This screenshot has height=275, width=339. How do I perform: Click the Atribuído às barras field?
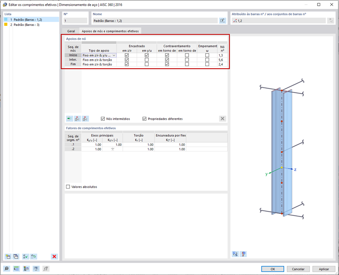pyautogui.click(x=278, y=21)
